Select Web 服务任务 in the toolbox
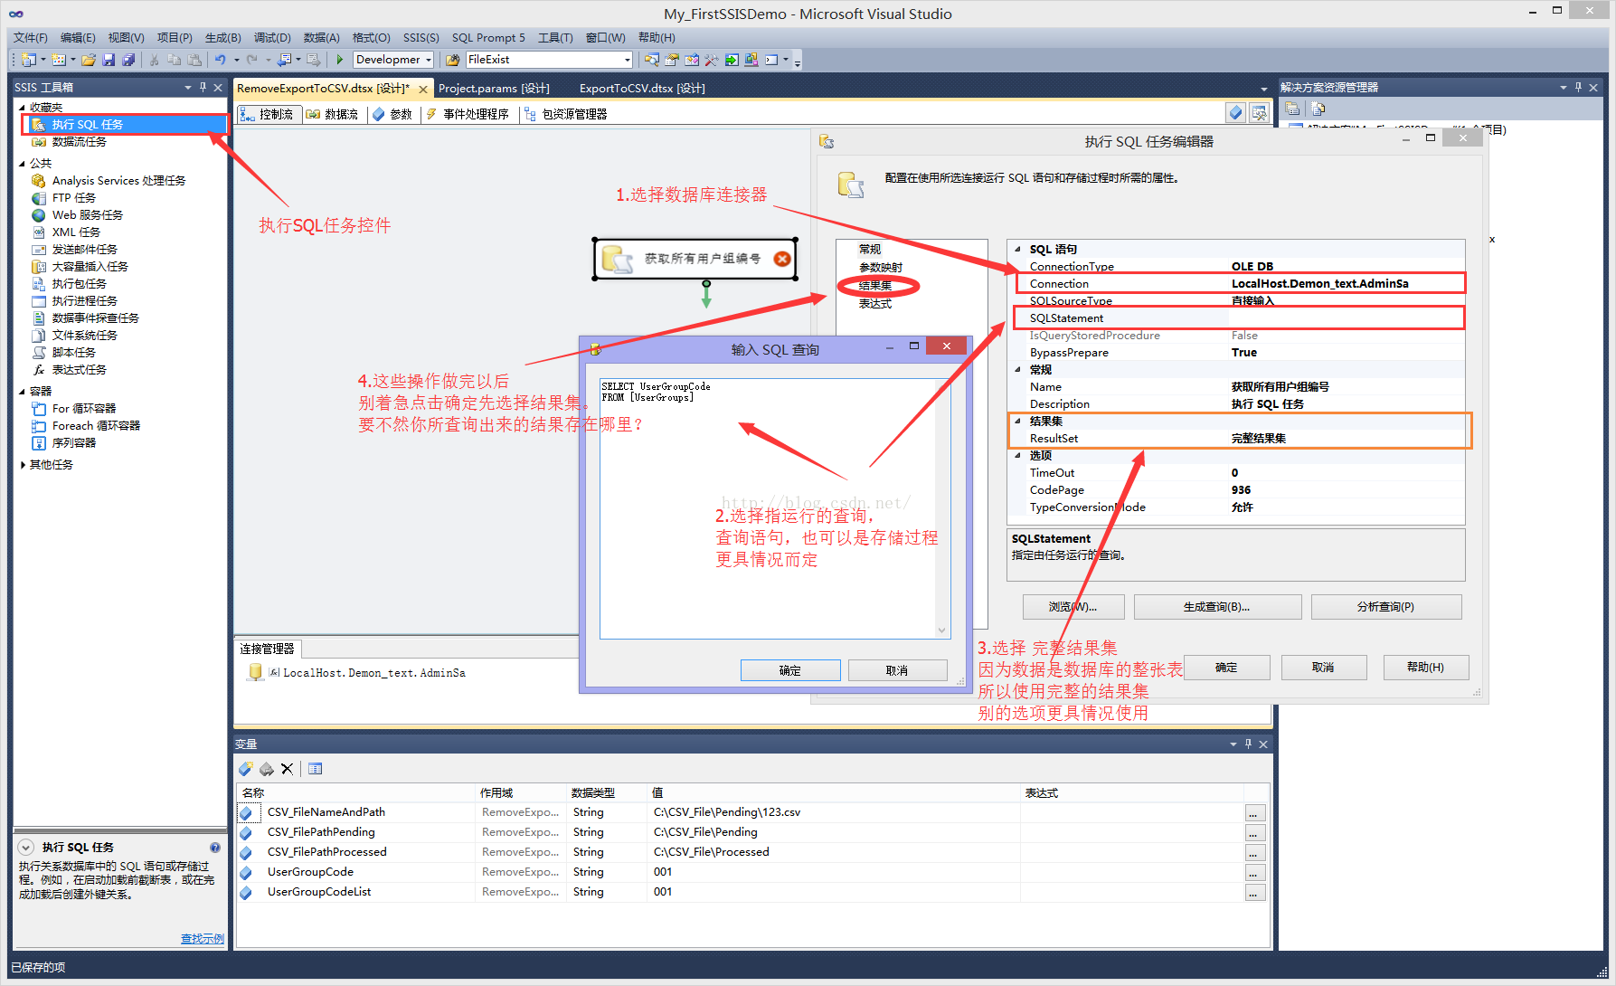 pos(87,215)
